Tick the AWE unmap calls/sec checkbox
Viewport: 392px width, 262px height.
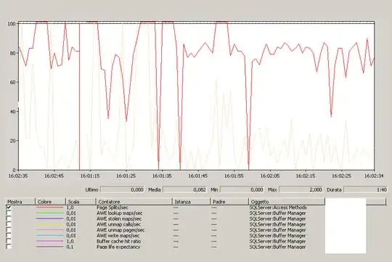[9, 224]
